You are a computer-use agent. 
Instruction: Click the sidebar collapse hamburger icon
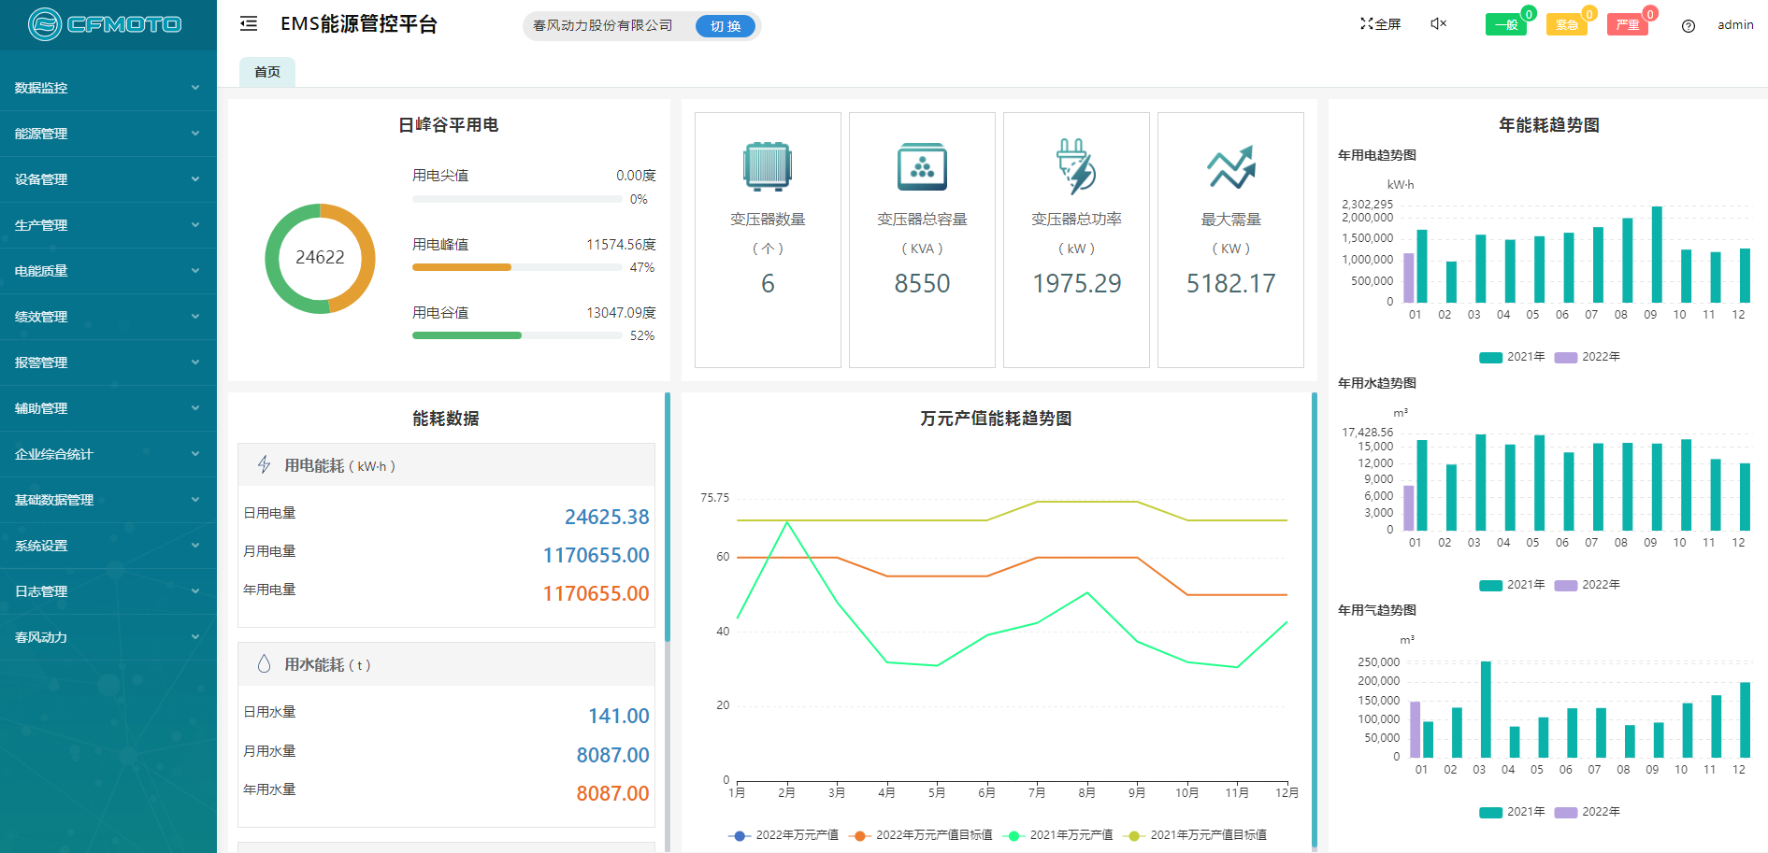pyautogui.click(x=249, y=24)
